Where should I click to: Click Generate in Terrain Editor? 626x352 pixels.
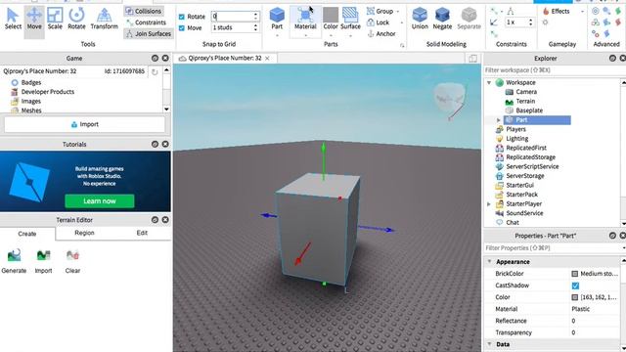coord(14,261)
